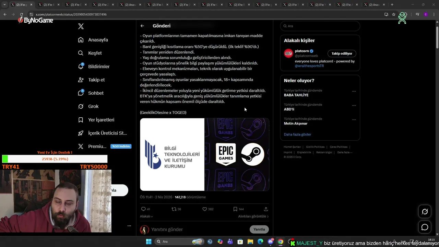
Task: Open Premium sidebar item
Action: [x=92, y=146]
